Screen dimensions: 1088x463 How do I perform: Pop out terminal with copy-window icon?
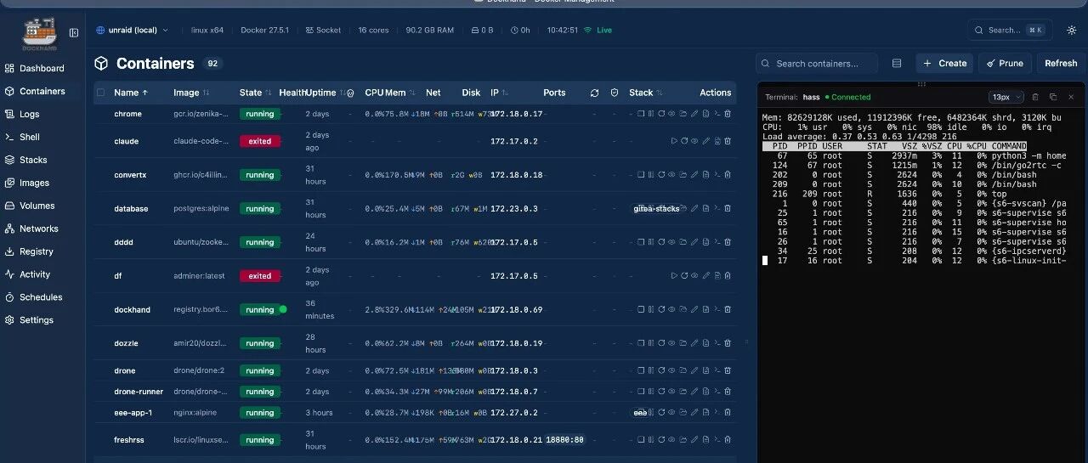click(x=1053, y=97)
